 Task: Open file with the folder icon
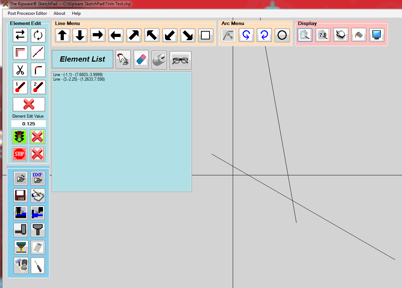tap(20, 178)
